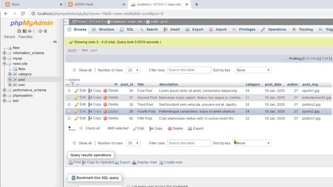
Task: Click Copy to clipboard icon
Action: coord(84,163)
